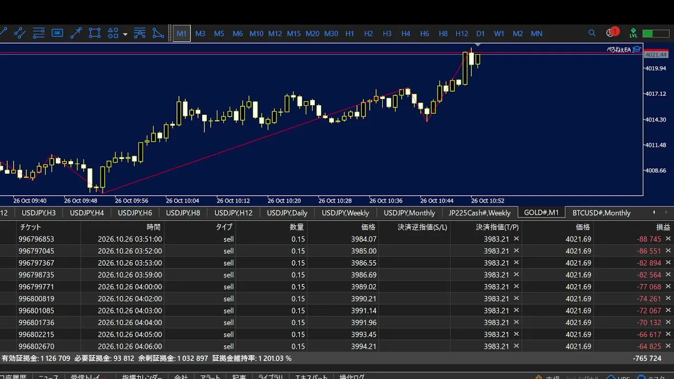Sort positions by 時間 column header

[x=154, y=227]
